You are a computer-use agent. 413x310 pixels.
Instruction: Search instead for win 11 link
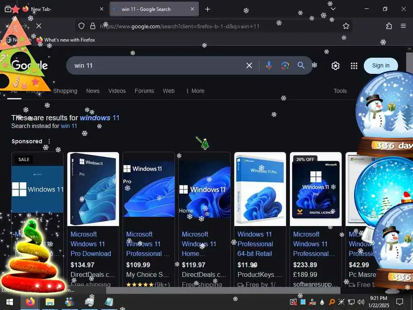(69, 126)
